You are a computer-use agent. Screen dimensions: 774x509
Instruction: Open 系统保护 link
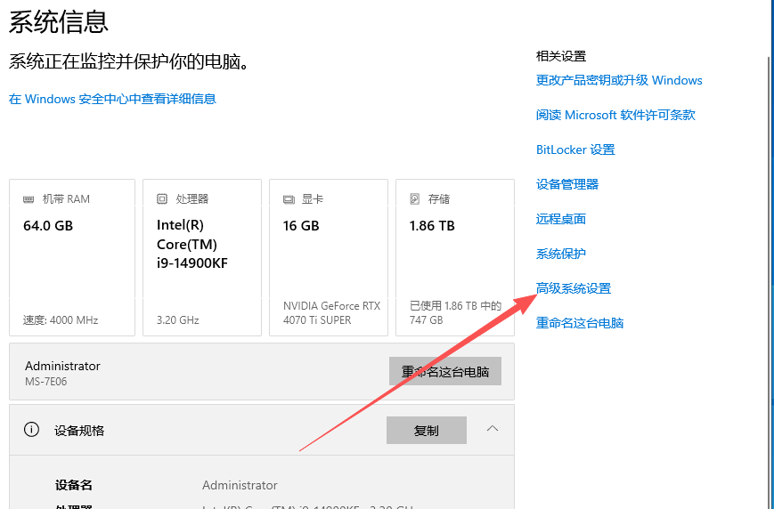pos(561,254)
